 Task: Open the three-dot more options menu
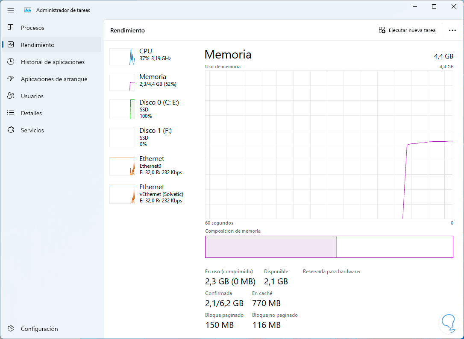click(452, 30)
